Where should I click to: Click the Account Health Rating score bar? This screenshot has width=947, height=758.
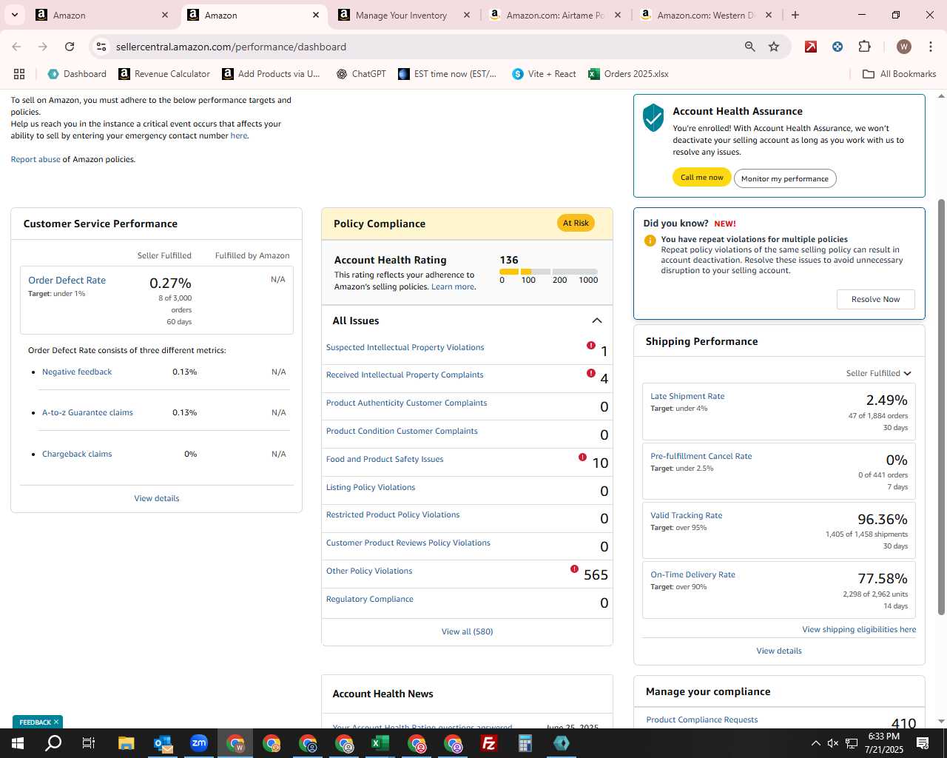click(x=548, y=272)
